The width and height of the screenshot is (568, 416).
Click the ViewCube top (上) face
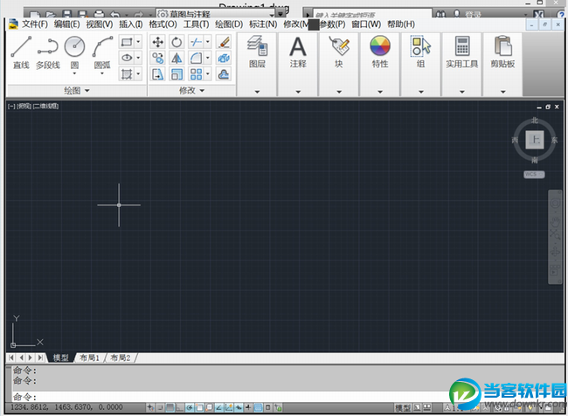click(x=535, y=138)
